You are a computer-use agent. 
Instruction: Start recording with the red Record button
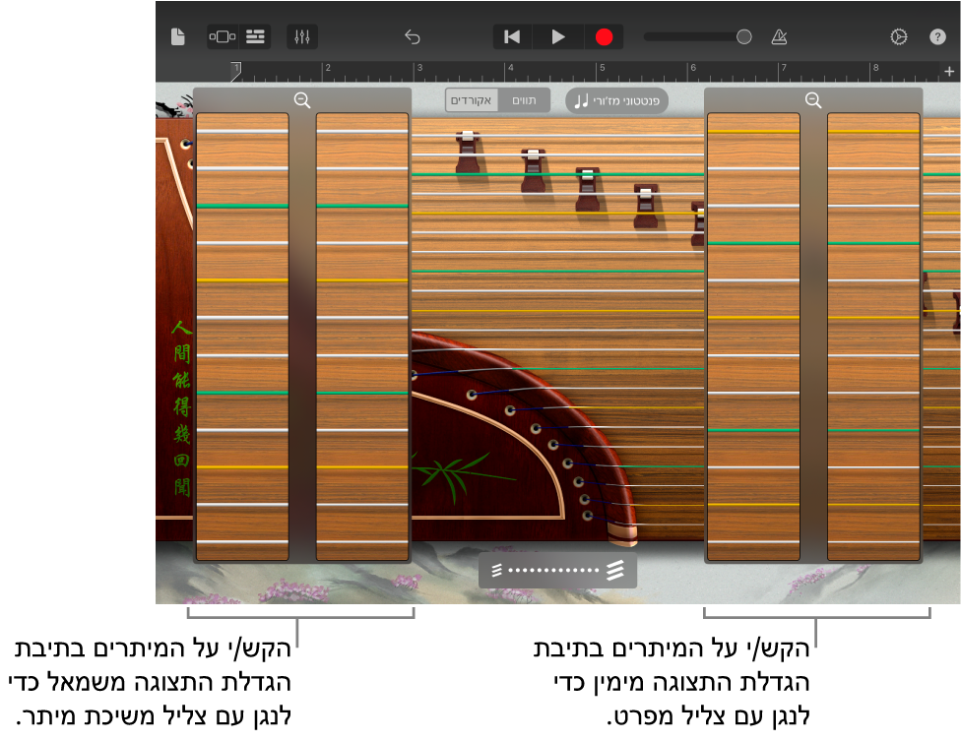604,37
